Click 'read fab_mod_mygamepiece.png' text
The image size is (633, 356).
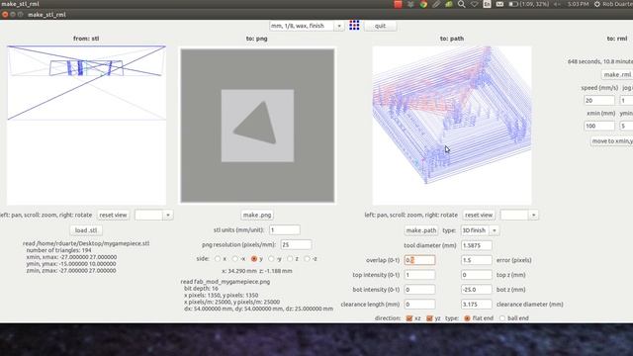pyautogui.click(x=226, y=282)
